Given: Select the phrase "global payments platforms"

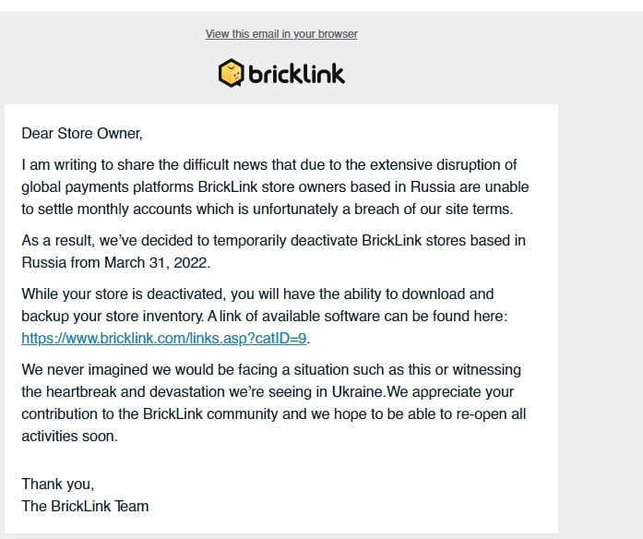Looking at the screenshot, I should (107, 187).
